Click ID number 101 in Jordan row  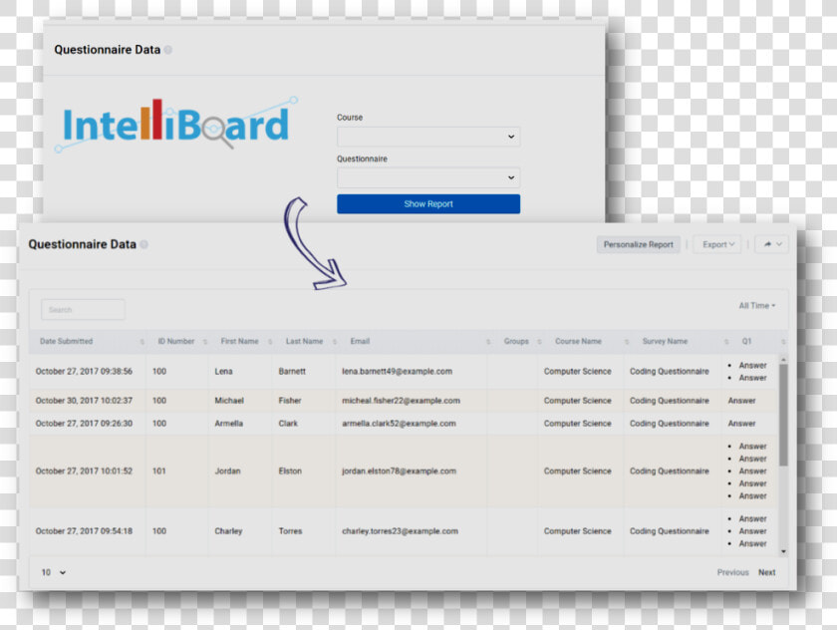click(x=159, y=471)
